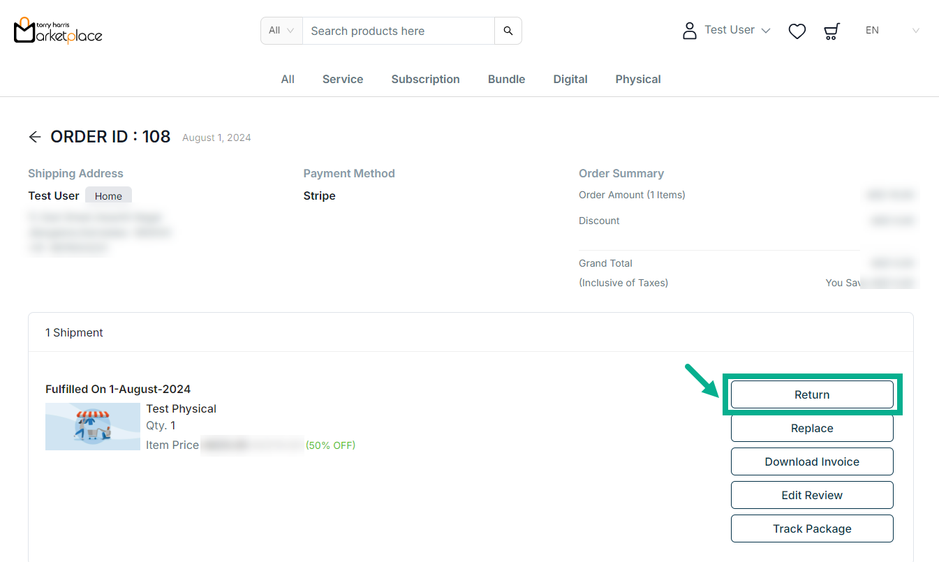Open the EN language selector
The width and height of the screenshot is (939, 562).
coord(892,31)
